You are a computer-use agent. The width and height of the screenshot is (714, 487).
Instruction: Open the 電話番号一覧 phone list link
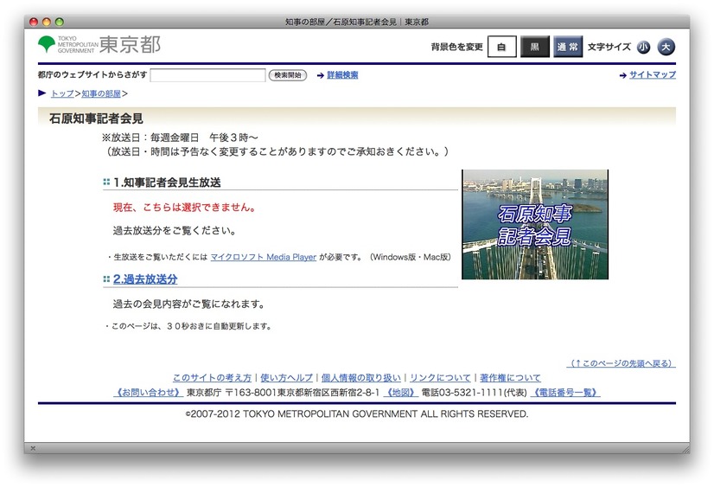(x=565, y=392)
